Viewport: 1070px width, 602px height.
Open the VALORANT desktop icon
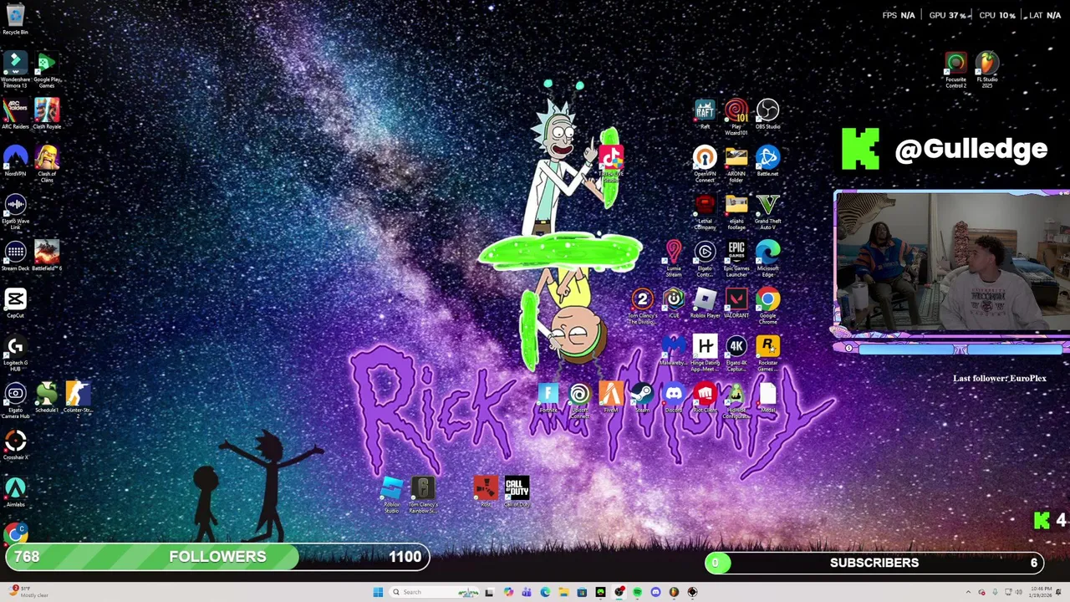click(x=736, y=303)
